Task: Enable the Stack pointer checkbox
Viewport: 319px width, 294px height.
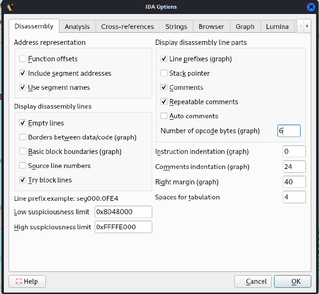Action: [x=164, y=73]
